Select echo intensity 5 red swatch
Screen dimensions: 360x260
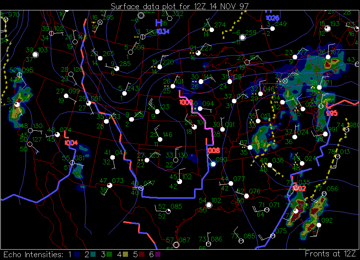coord(142,254)
